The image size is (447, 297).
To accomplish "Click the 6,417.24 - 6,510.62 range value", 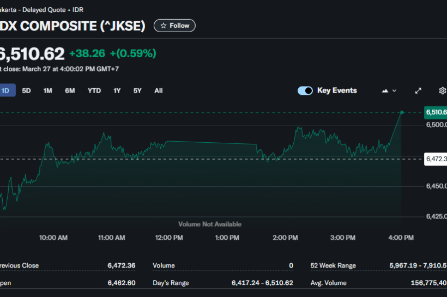I will coord(262,283).
